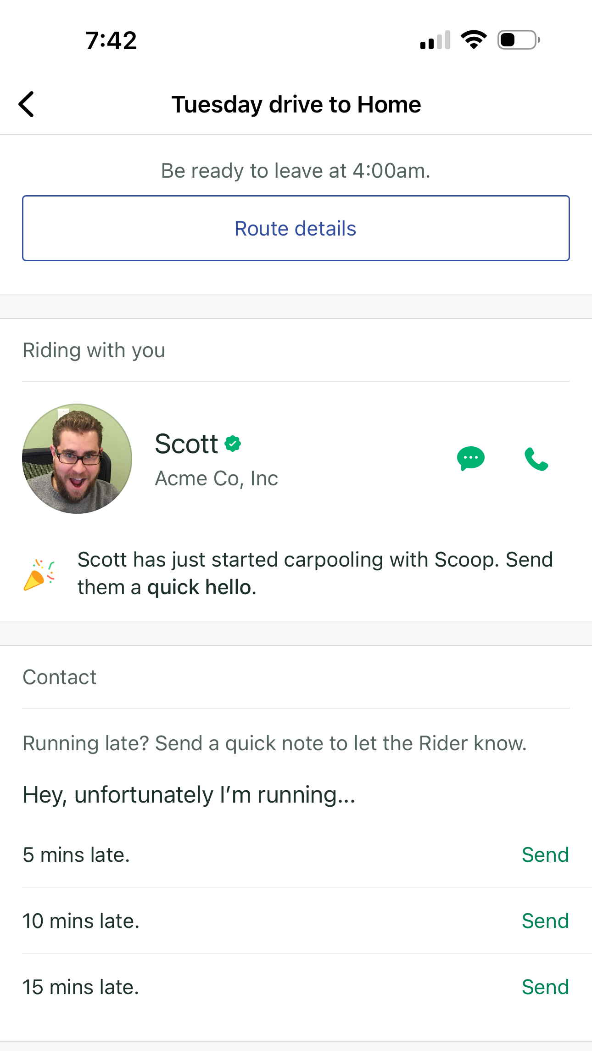
Task: Tap Scott's name
Action: click(186, 444)
